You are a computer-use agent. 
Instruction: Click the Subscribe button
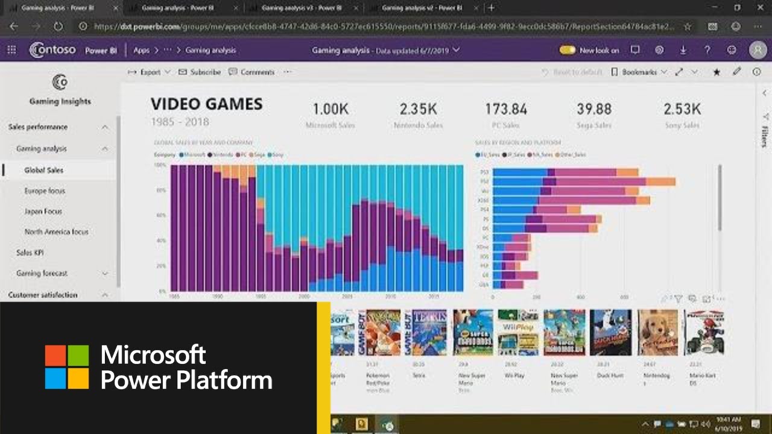[200, 72]
